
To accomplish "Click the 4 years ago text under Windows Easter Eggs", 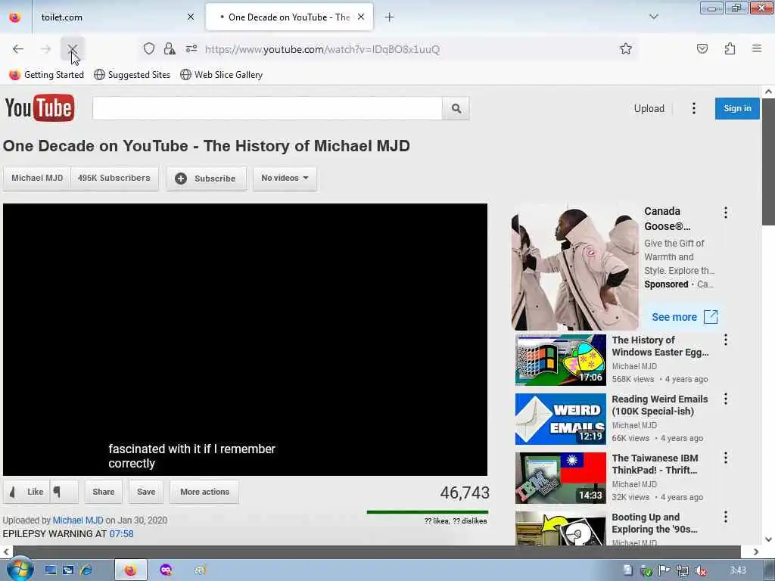I will coord(686,379).
